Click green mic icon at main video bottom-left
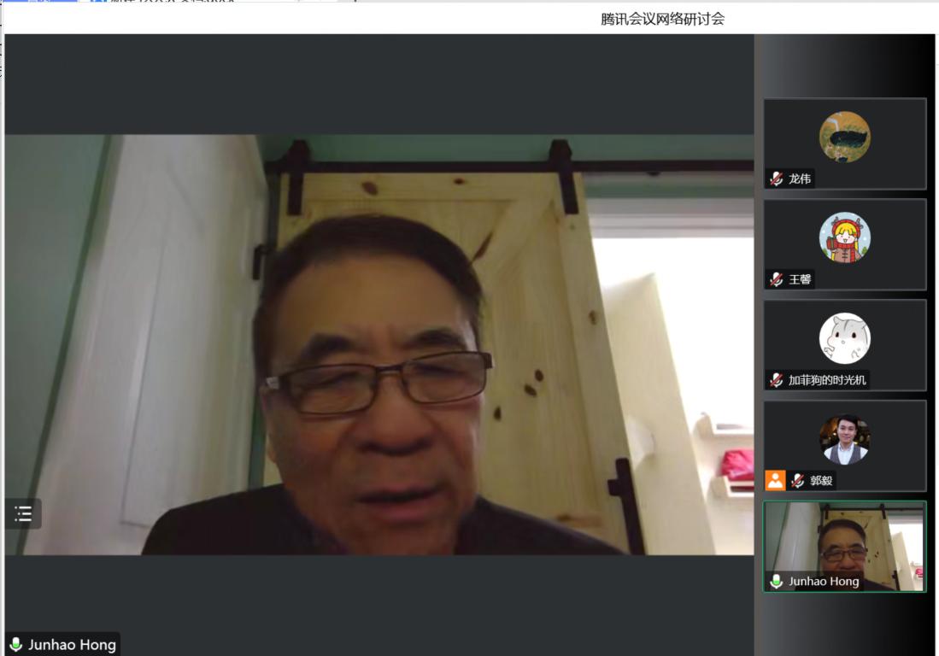Image resolution: width=939 pixels, height=656 pixels. [15, 645]
